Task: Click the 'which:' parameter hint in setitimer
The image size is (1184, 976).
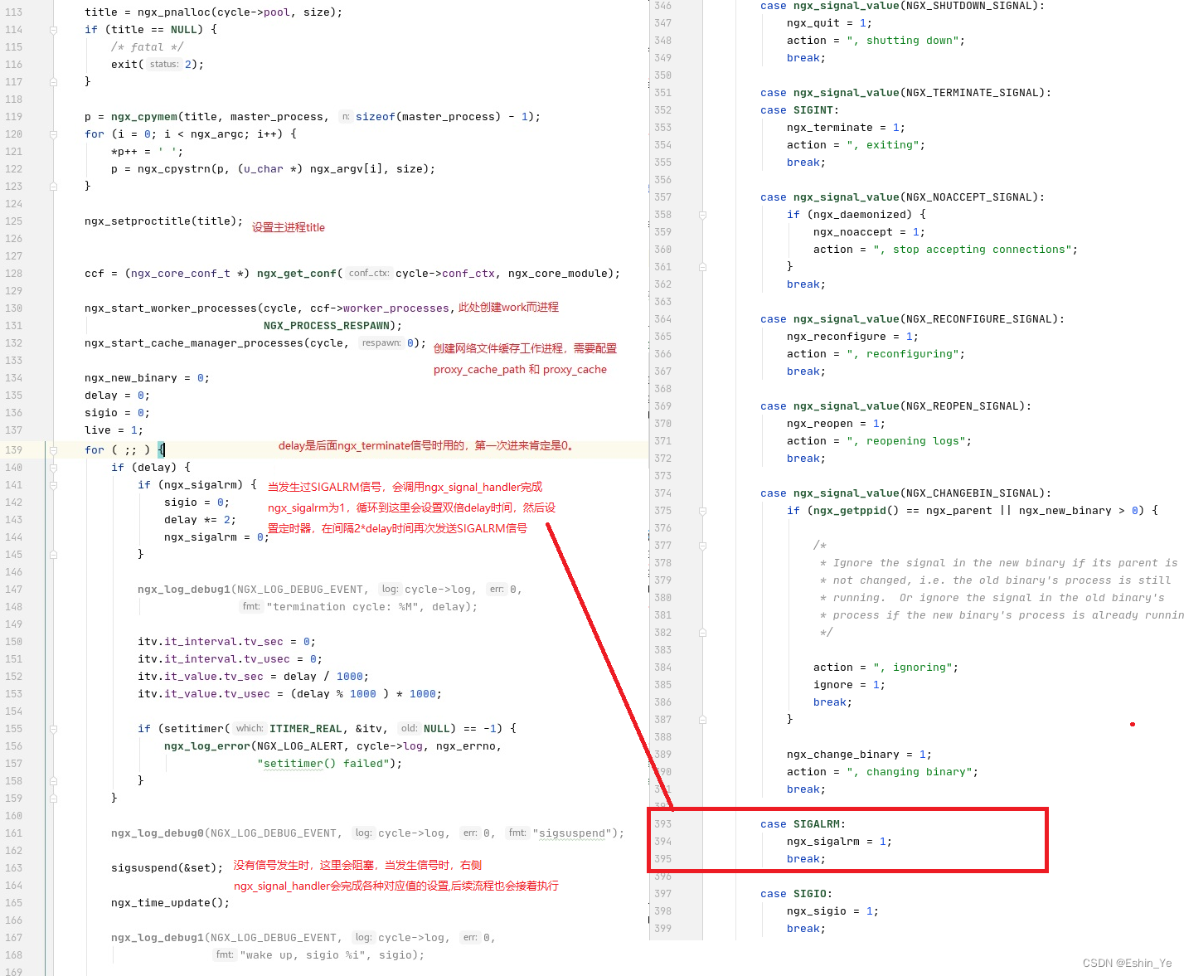Action: coord(250,729)
